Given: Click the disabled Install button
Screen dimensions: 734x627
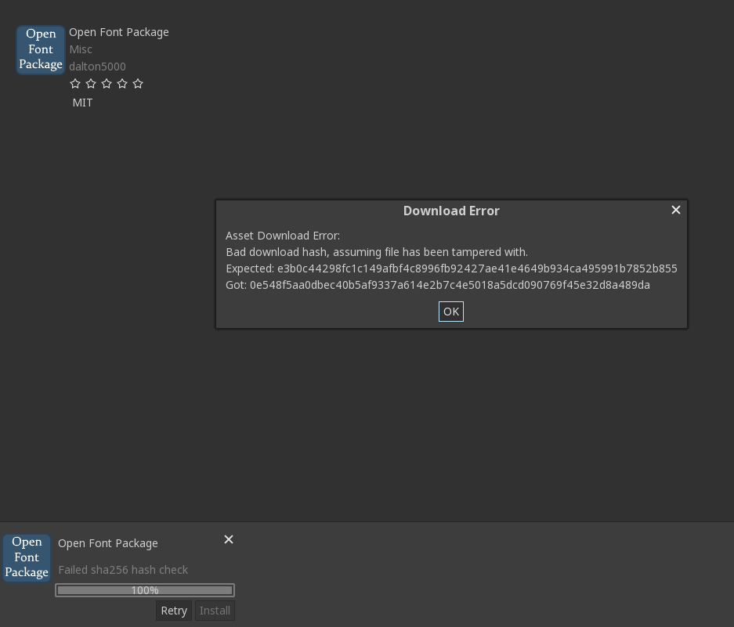Looking at the screenshot, I should [215, 611].
